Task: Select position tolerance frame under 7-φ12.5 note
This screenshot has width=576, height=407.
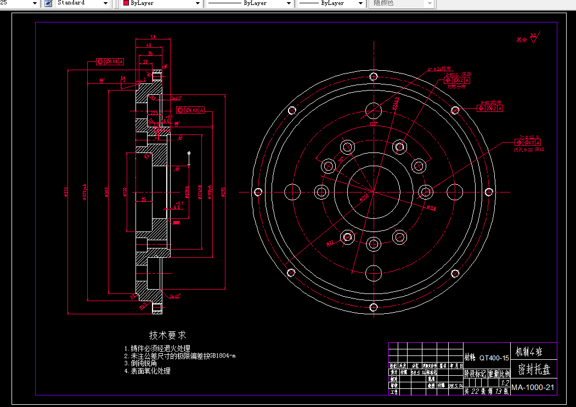Action: 528,143
